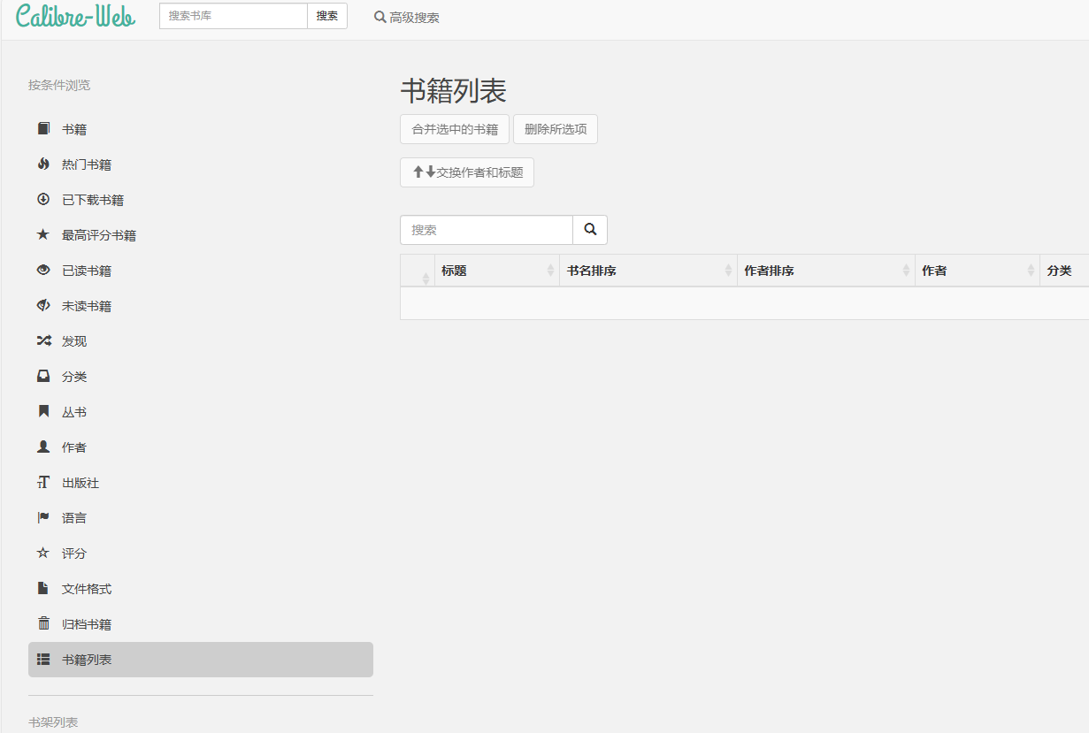Image resolution: width=1089 pixels, height=733 pixels.
Task: Open 归档书籍 from the sidebar
Action: [x=201, y=624]
